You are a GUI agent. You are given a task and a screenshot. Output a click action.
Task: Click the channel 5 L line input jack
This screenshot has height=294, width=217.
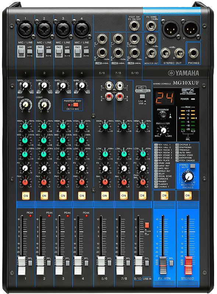coord(102,39)
